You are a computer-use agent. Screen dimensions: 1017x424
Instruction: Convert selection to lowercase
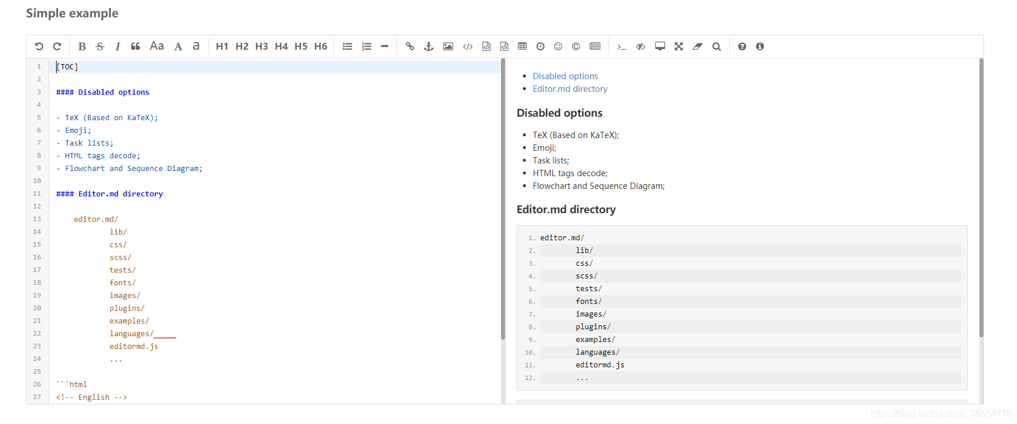(196, 46)
